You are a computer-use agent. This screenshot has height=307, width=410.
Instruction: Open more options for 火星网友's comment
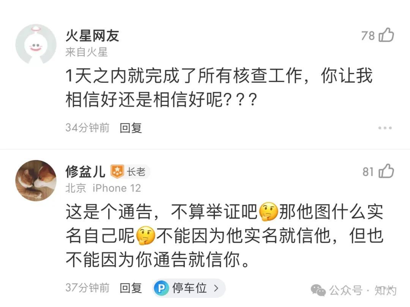coord(385,128)
